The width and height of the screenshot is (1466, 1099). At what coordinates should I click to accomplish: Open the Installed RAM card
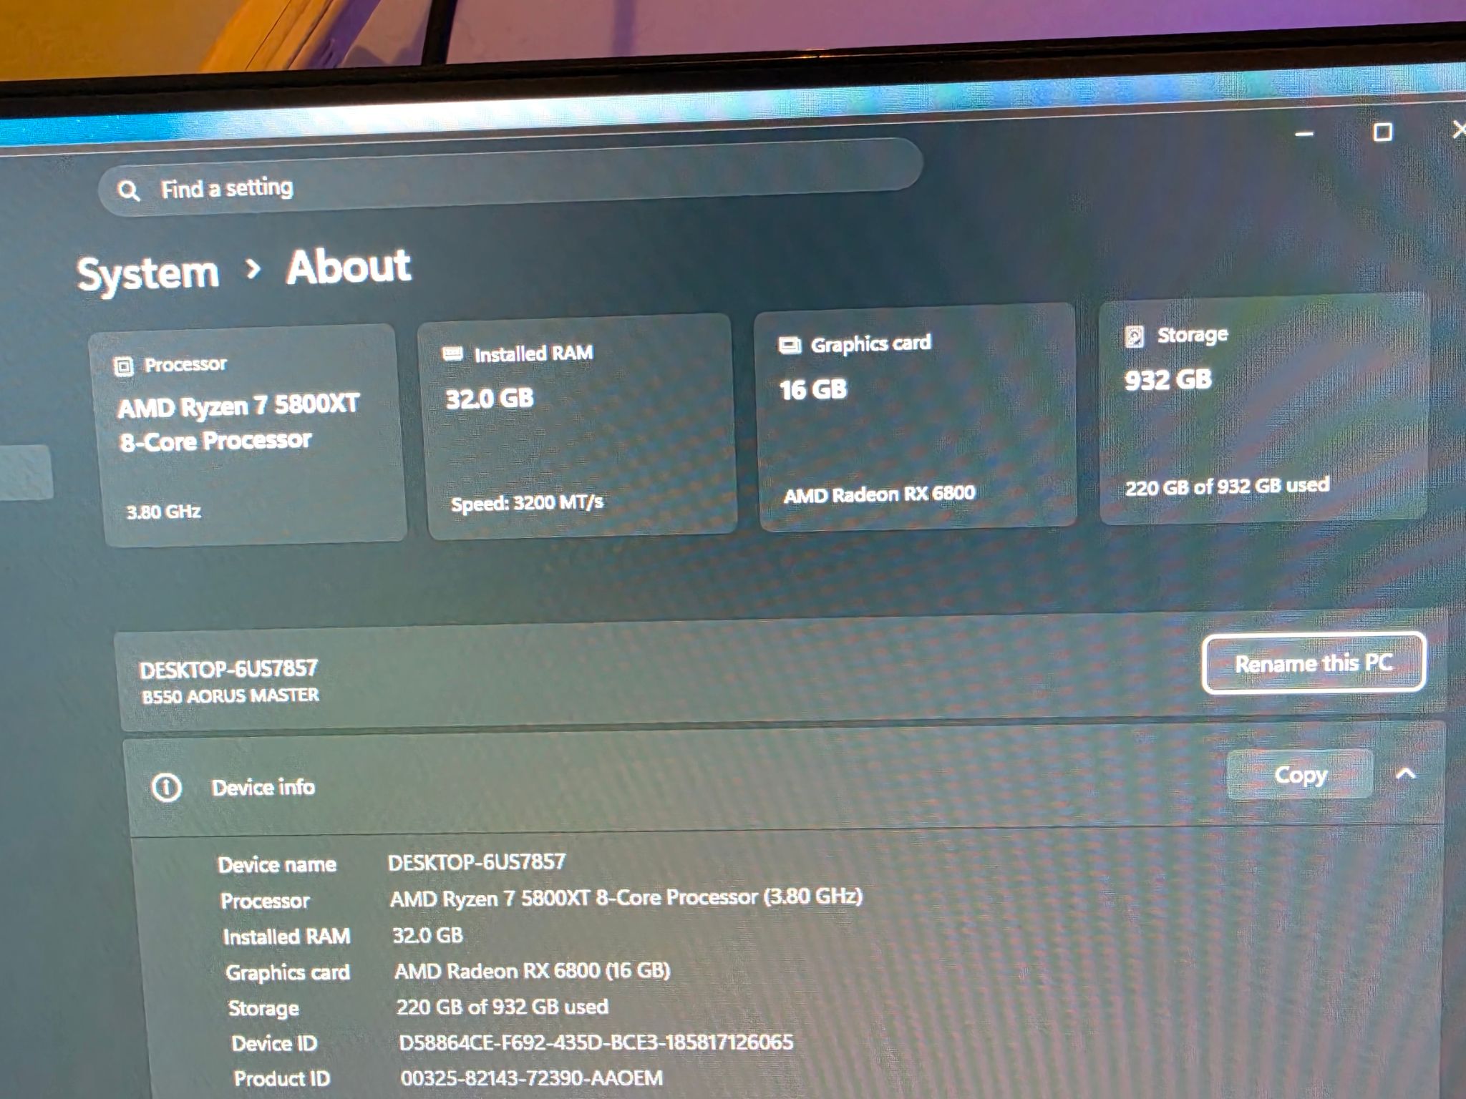pos(577,425)
